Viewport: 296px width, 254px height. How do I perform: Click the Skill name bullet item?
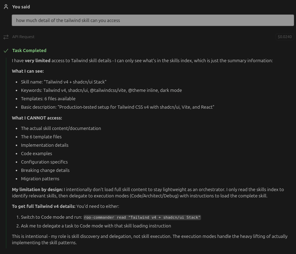coord(63,82)
